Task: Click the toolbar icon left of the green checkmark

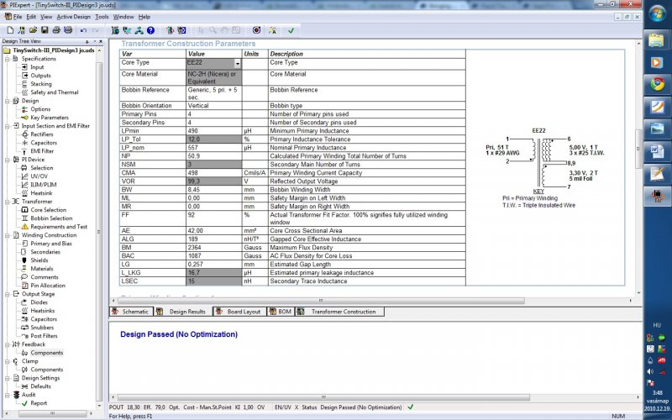Action: (272, 30)
